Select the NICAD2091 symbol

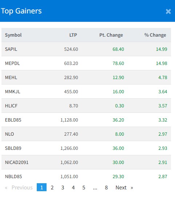[x=17, y=162]
